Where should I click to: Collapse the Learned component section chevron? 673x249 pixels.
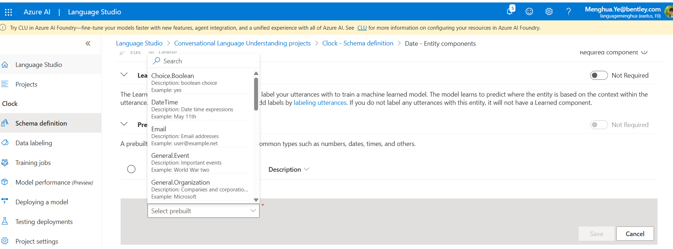pyautogui.click(x=124, y=75)
